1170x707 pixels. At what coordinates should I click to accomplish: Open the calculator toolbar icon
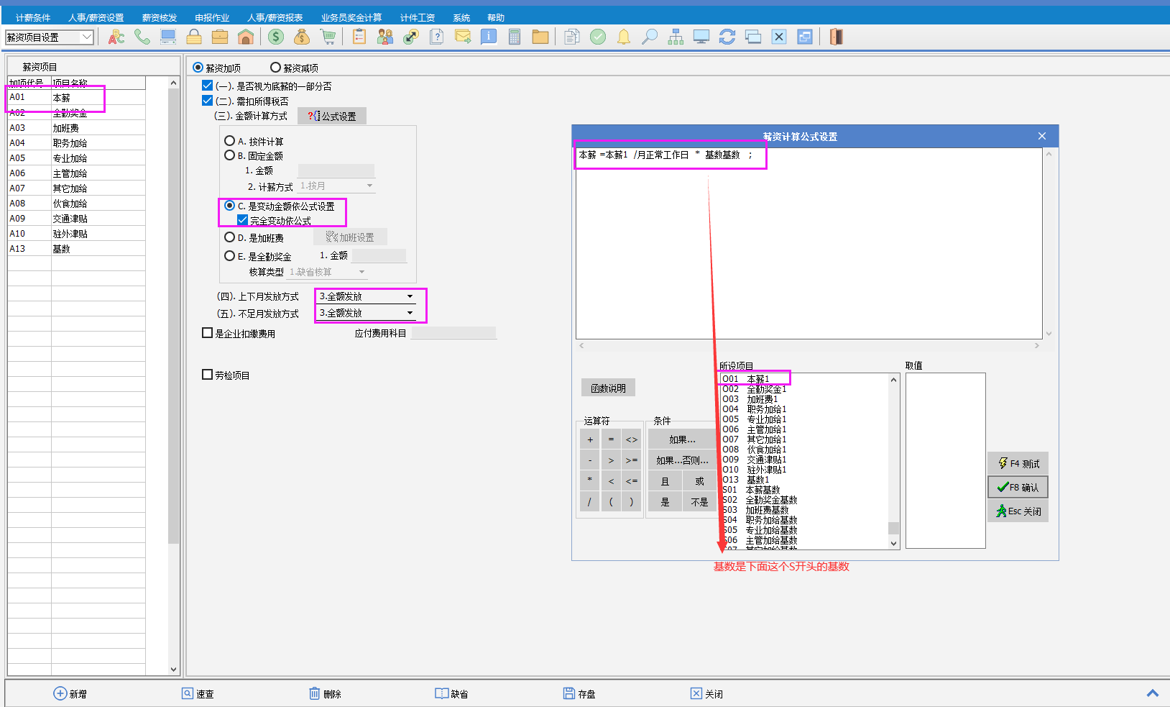click(515, 37)
